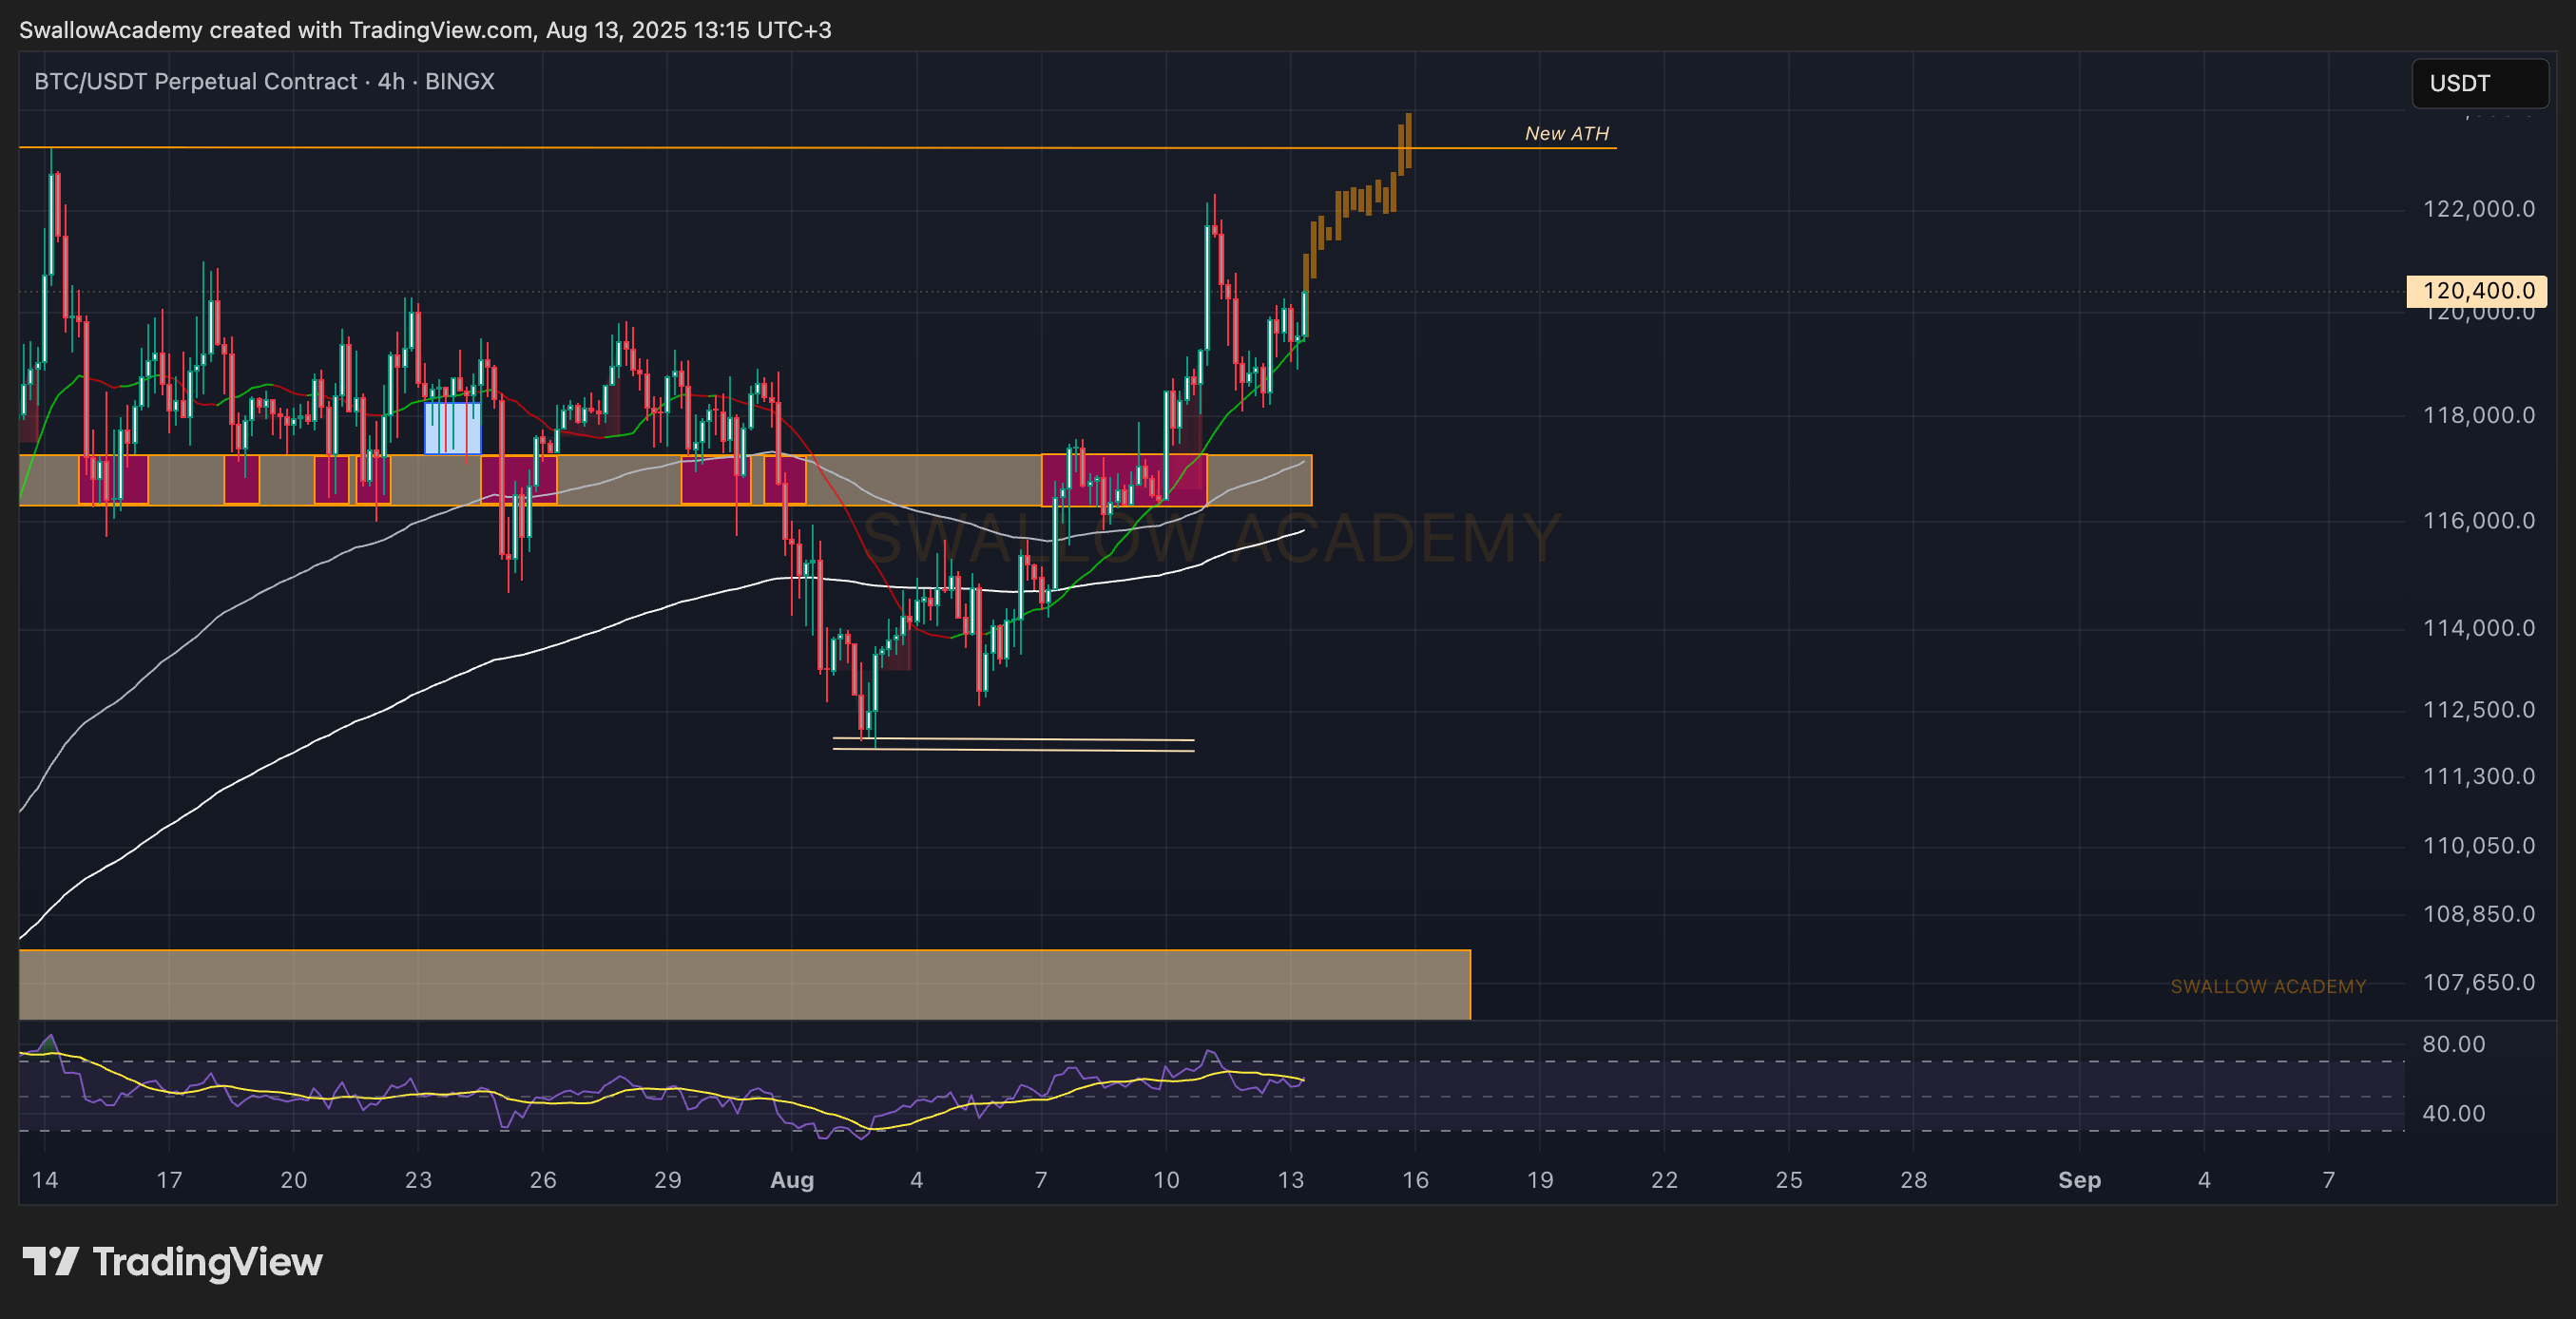Viewport: 2576px width, 1319px height.
Task: Click the 29 date axis label
Action: click(x=668, y=1180)
